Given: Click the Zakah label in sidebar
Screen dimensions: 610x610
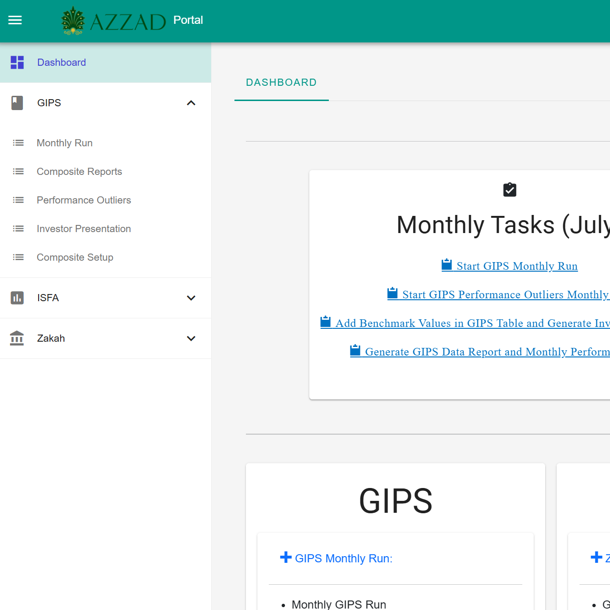Looking at the screenshot, I should coord(51,338).
